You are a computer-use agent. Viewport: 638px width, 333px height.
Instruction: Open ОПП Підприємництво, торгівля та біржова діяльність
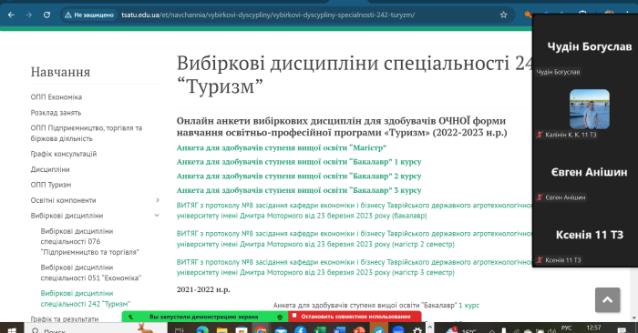point(87,133)
